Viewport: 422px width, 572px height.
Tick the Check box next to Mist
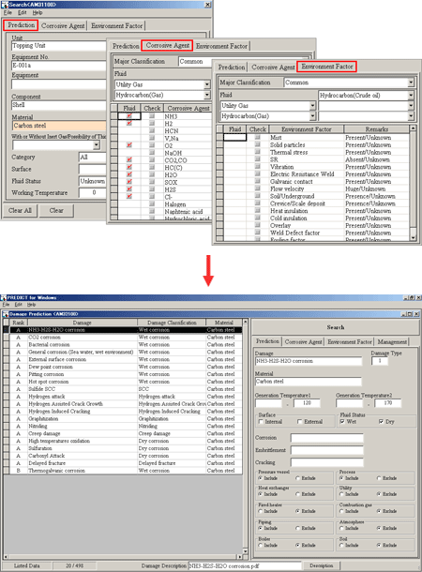[x=258, y=137]
